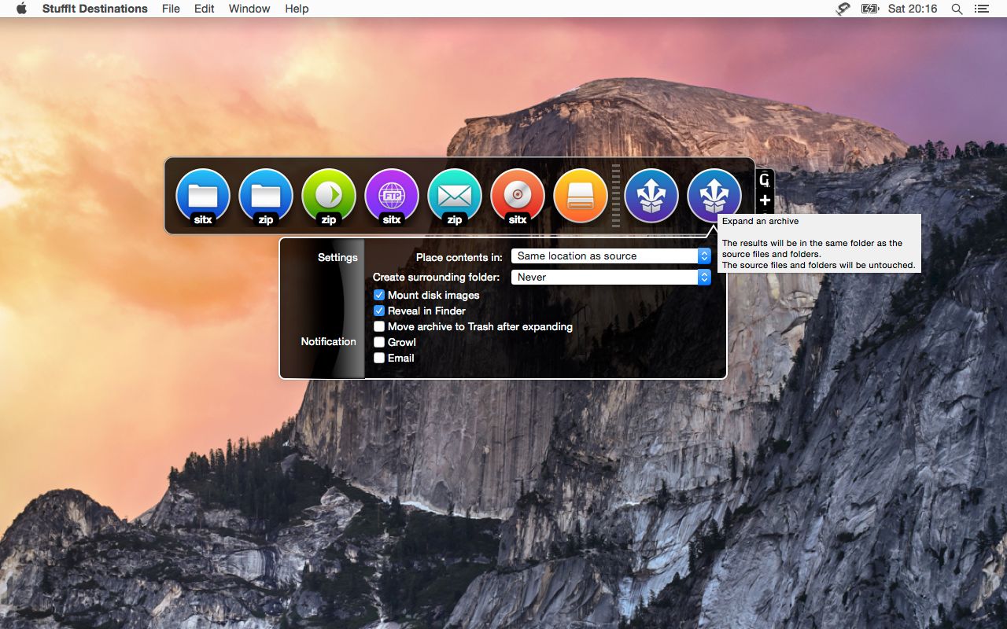
Task: Select the blue folder zip destination tile
Action: (x=266, y=196)
